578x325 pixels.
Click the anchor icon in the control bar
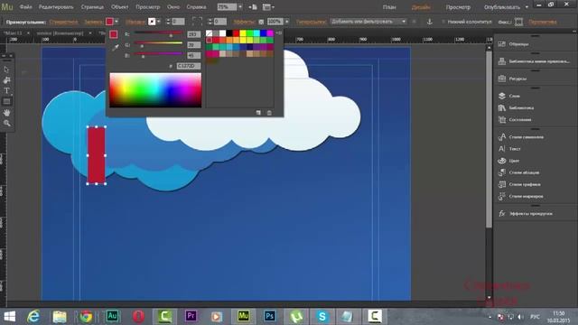(x=430, y=22)
